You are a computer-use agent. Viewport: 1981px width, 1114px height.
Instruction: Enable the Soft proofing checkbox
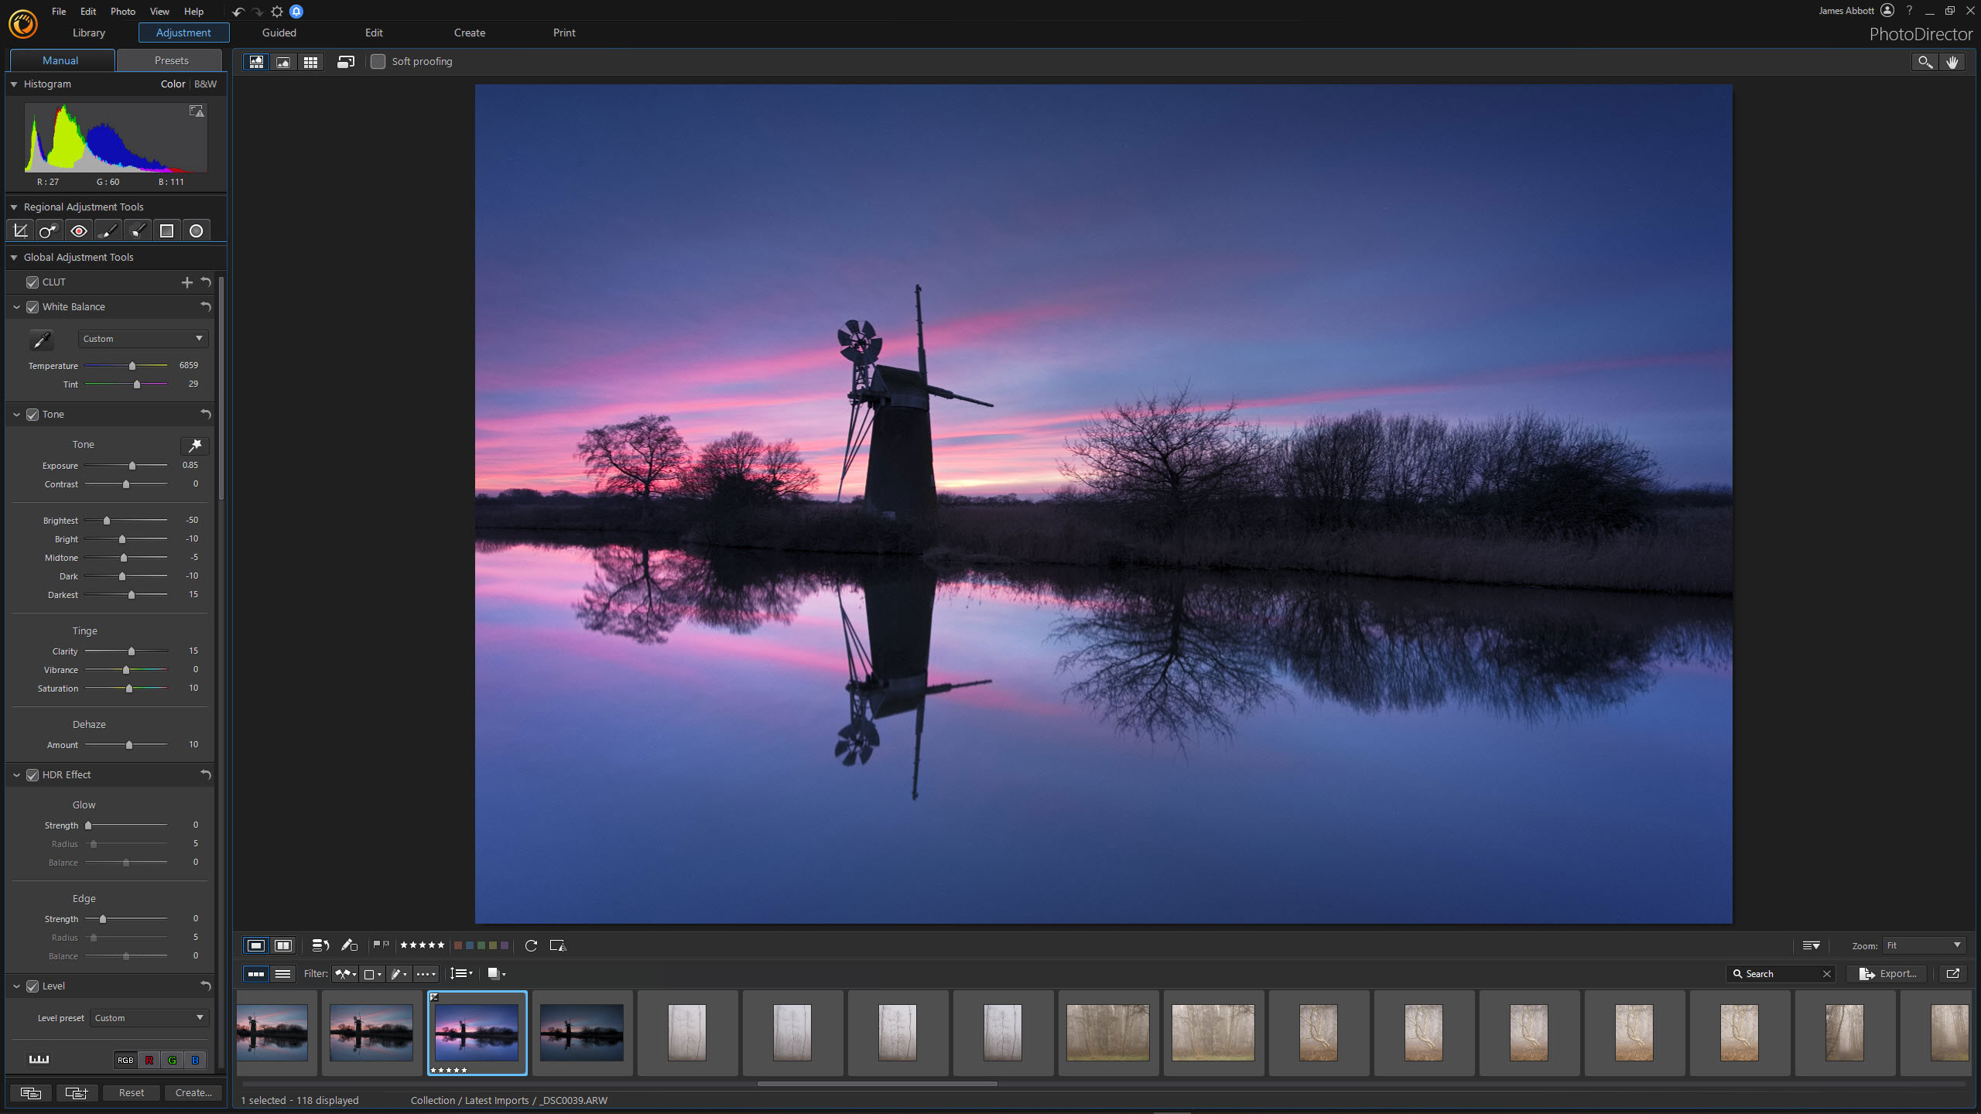click(x=378, y=61)
